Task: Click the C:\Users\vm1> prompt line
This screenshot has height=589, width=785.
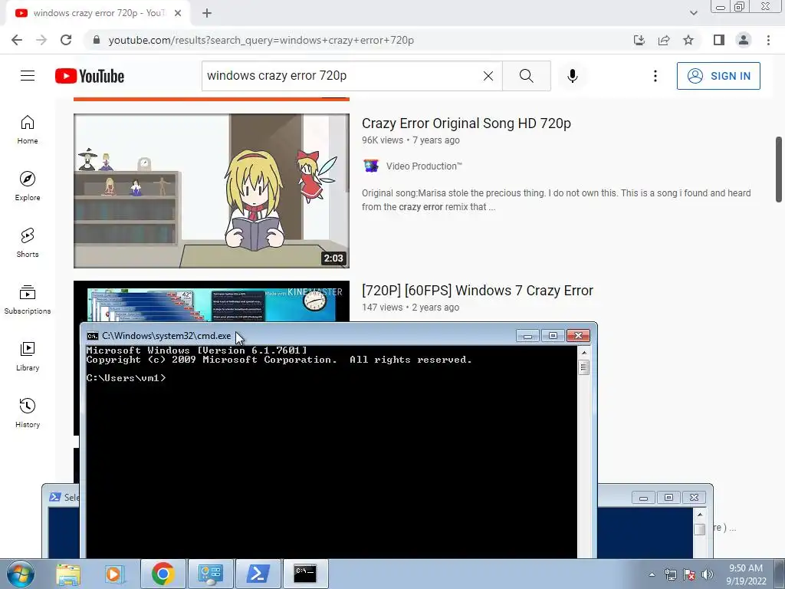Action: click(126, 377)
